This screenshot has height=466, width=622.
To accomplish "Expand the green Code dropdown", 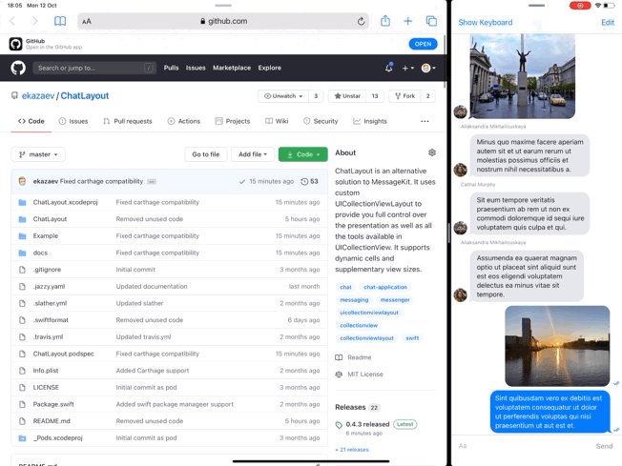I will (303, 154).
